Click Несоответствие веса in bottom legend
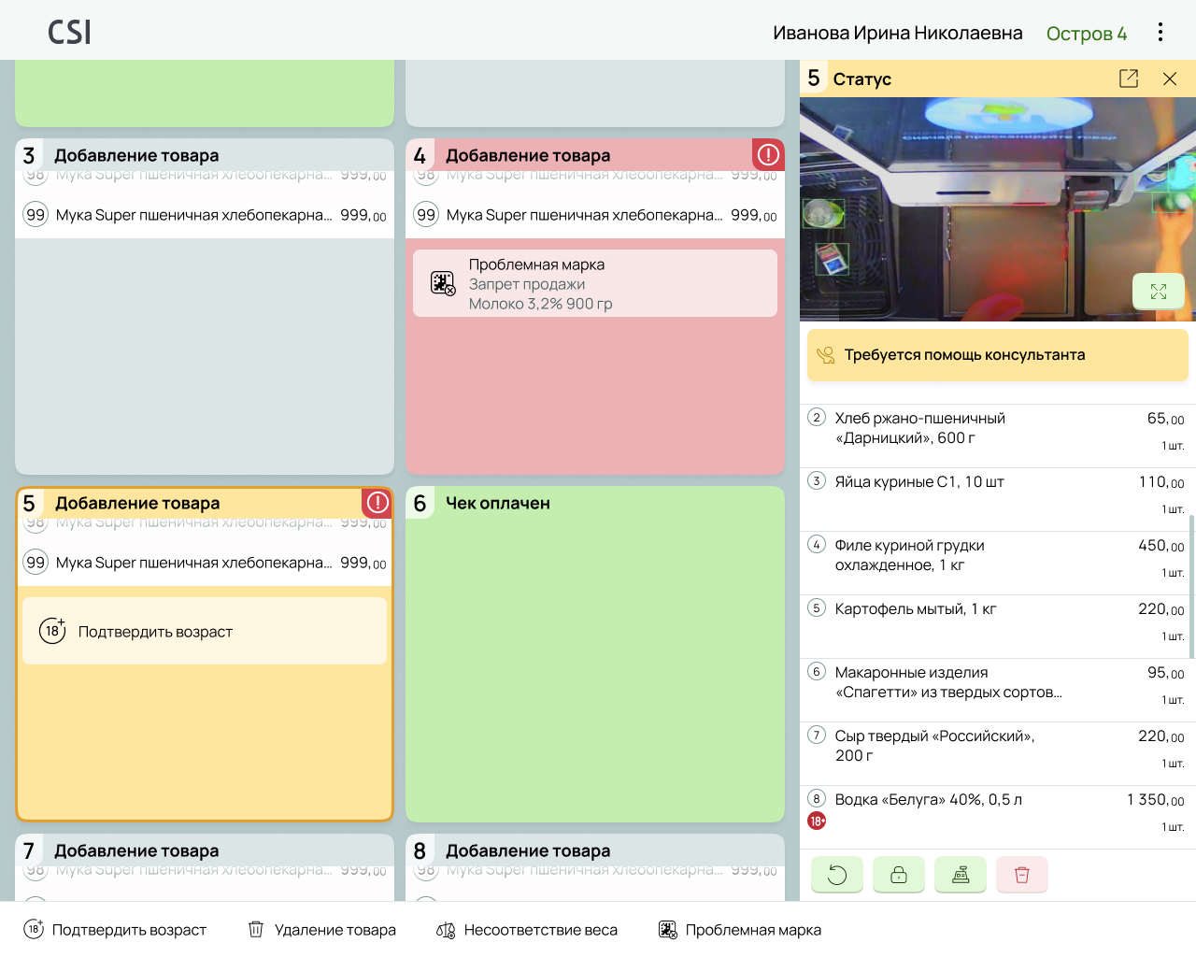The height and width of the screenshot is (957, 1196). pyautogui.click(x=541, y=930)
